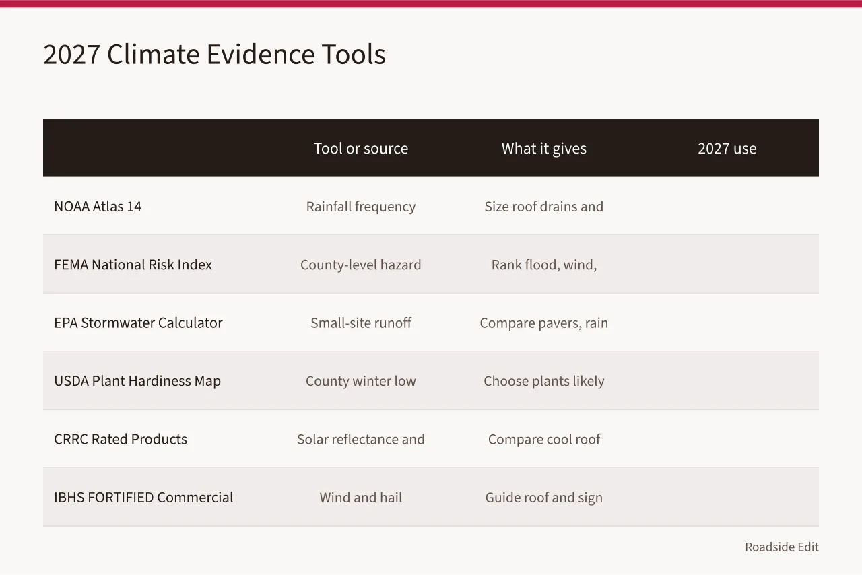This screenshot has height=575, width=862.
Task: Click the 'Rainfall frequency' cell
Action: coord(361,207)
